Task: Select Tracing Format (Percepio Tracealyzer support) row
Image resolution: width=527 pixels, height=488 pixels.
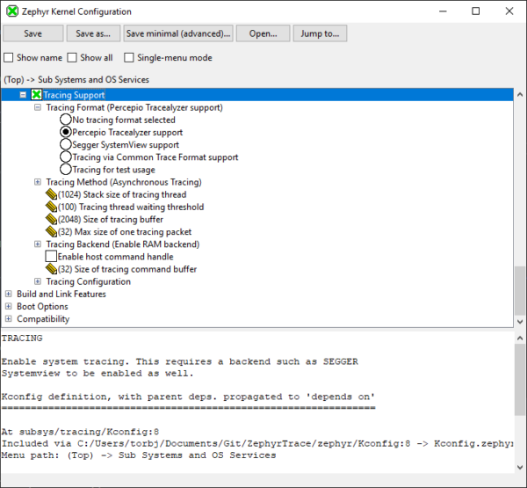Action: 134,107
